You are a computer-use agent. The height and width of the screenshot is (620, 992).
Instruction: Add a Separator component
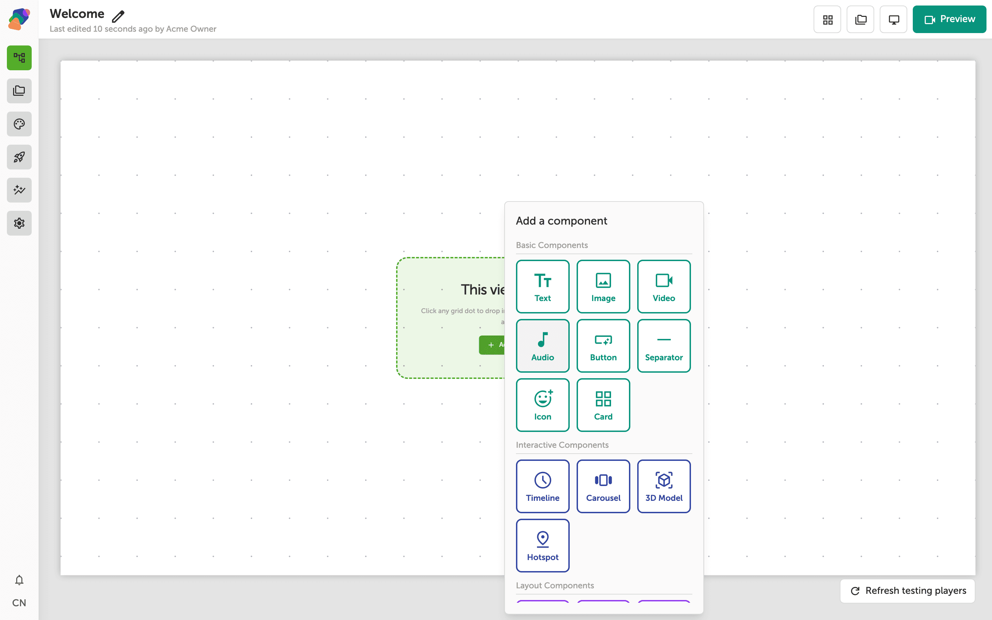pos(664,346)
